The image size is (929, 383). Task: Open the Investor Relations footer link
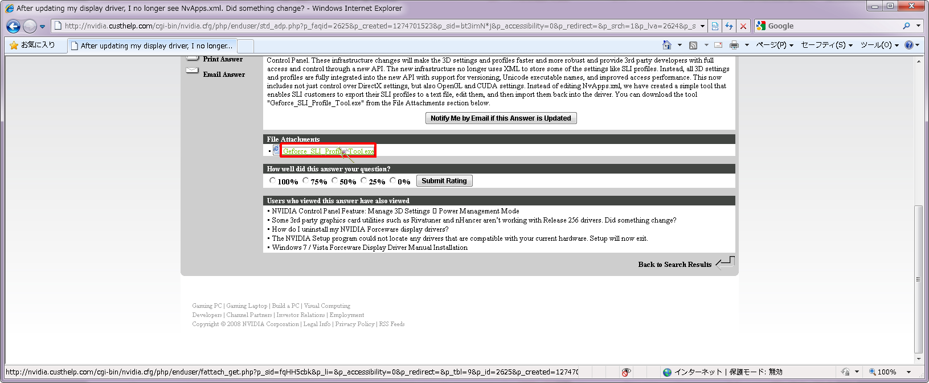[x=301, y=315]
